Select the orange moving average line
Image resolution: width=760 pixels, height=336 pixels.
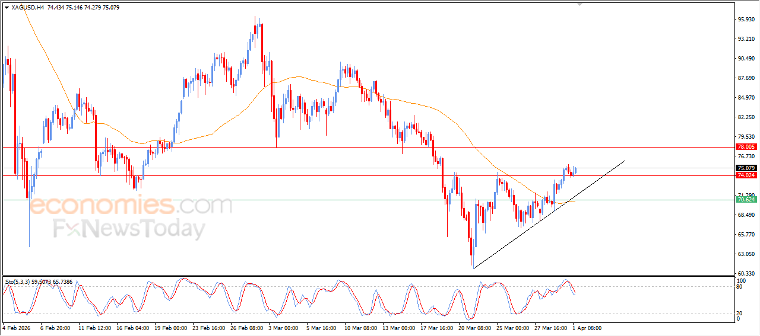(297, 77)
